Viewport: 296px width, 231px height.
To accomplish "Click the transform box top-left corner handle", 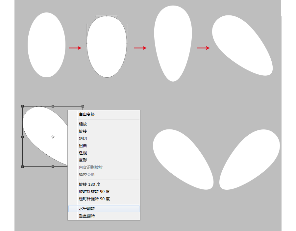I will pos(22,106).
